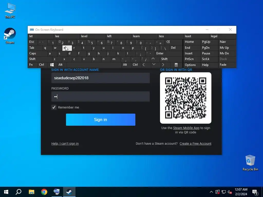Focus the account name input field
Image resolution: width=263 pixels, height=197 pixels.
click(100, 78)
